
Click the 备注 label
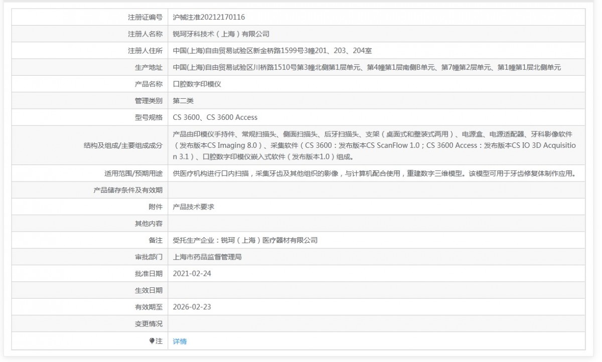point(156,240)
